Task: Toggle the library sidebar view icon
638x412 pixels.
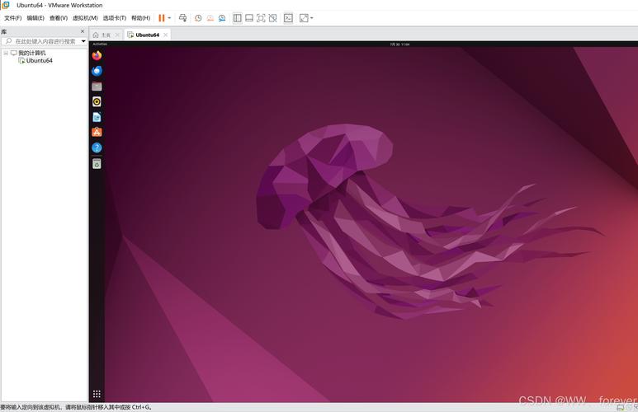Action: point(238,17)
